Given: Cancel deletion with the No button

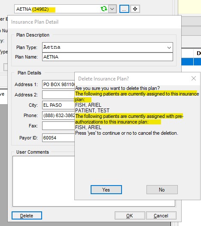Looking at the screenshot, I should pyautogui.click(x=162, y=190).
